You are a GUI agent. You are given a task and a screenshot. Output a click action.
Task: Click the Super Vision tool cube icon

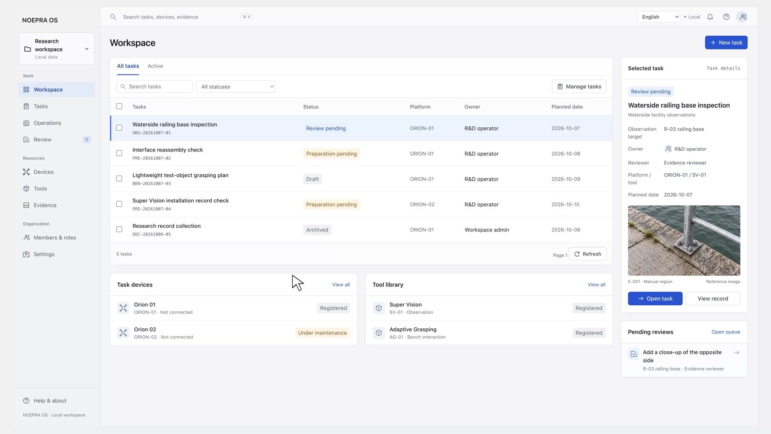[379, 308]
